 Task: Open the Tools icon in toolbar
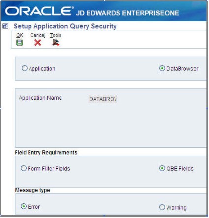coord(56,43)
